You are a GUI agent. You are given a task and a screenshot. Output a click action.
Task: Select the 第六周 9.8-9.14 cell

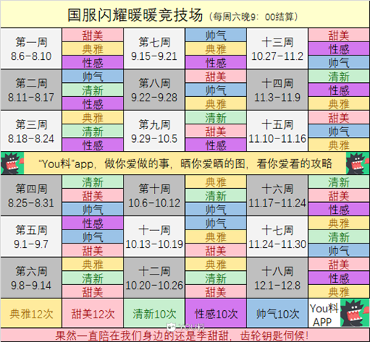tap(31, 278)
